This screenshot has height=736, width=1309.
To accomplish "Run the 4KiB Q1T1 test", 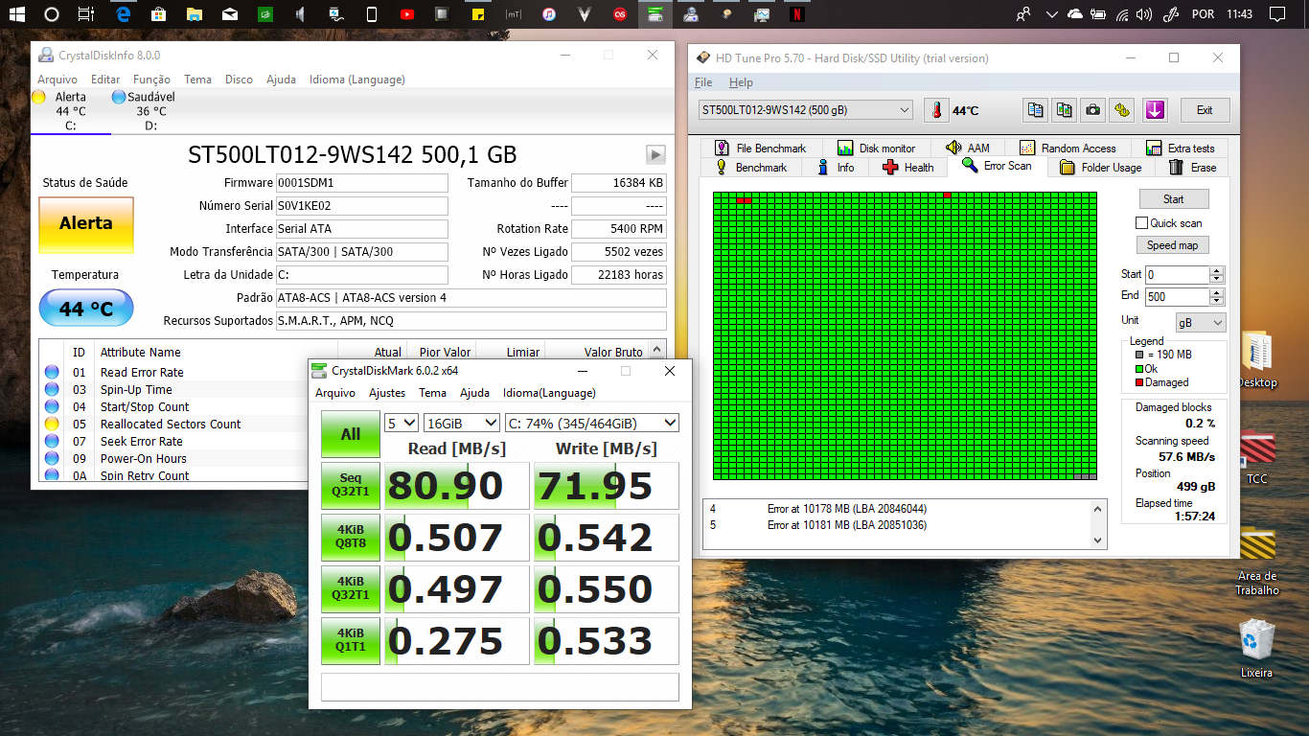I will point(351,641).
